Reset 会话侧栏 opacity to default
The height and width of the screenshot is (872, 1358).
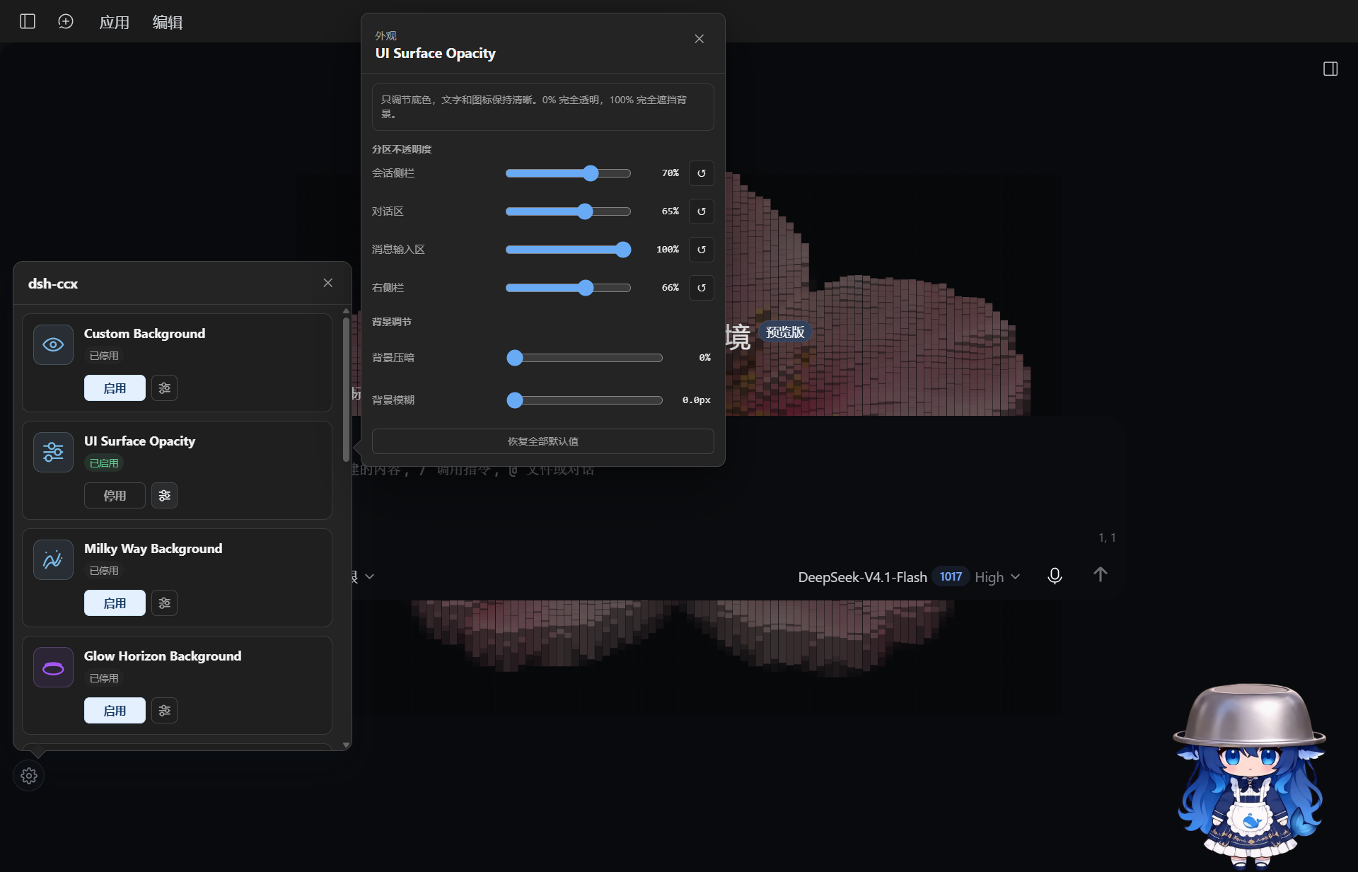(702, 173)
